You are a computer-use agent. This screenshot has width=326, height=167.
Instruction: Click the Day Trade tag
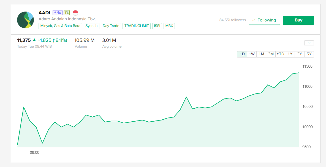[x=111, y=26]
